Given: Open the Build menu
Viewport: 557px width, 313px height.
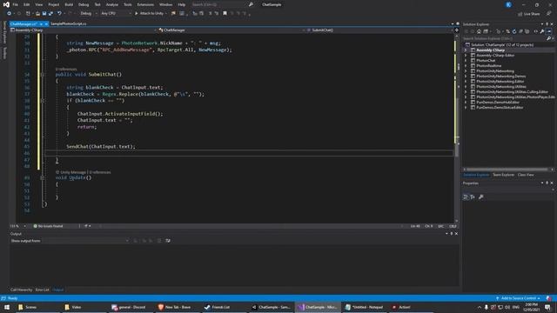Looking at the screenshot, I should coord(69,4).
